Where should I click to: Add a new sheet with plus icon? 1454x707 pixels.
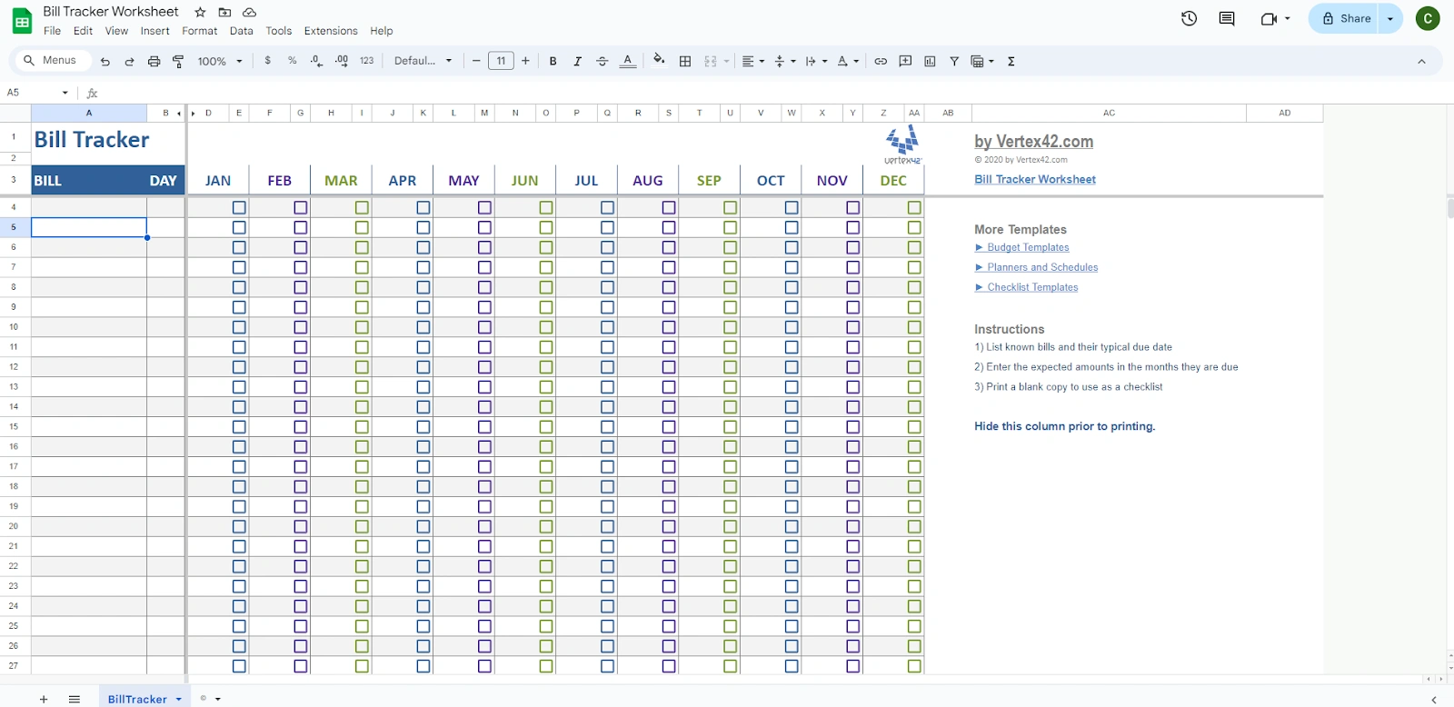point(43,699)
